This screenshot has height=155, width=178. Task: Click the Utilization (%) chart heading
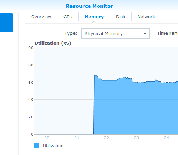[53, 43]
